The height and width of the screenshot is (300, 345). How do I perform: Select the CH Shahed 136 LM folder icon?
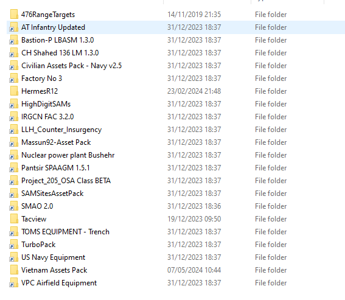point(14,52)
